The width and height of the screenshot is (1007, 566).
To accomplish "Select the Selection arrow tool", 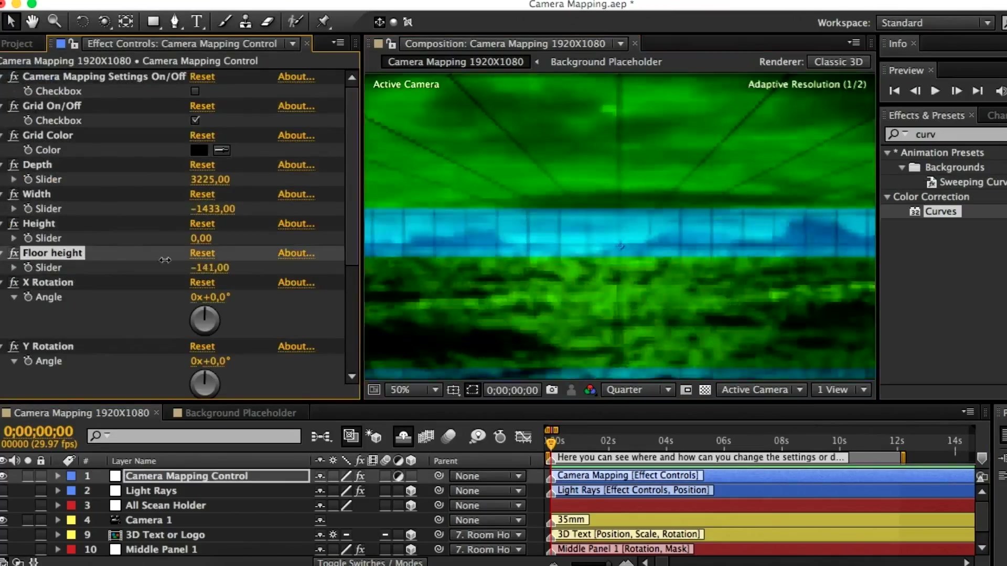I will pos(11,21).
